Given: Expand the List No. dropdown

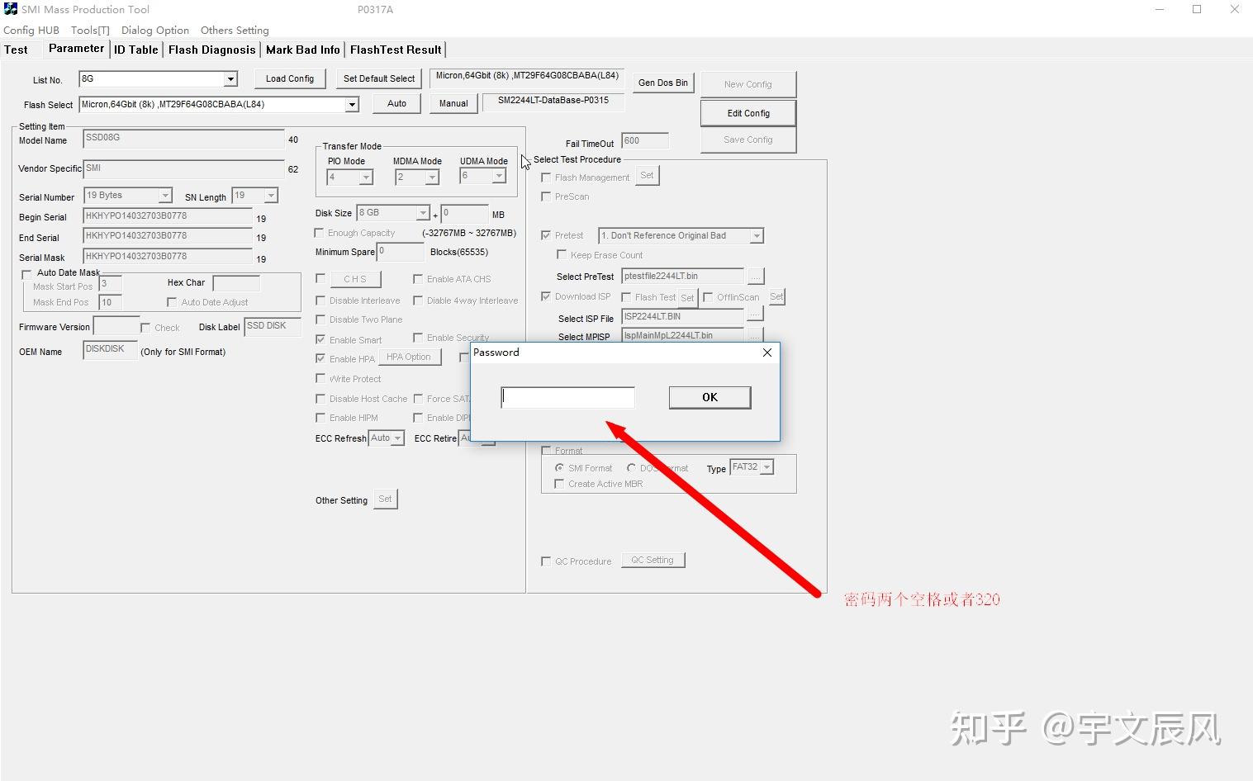Looking at the screenshot, I should point(231,79).
